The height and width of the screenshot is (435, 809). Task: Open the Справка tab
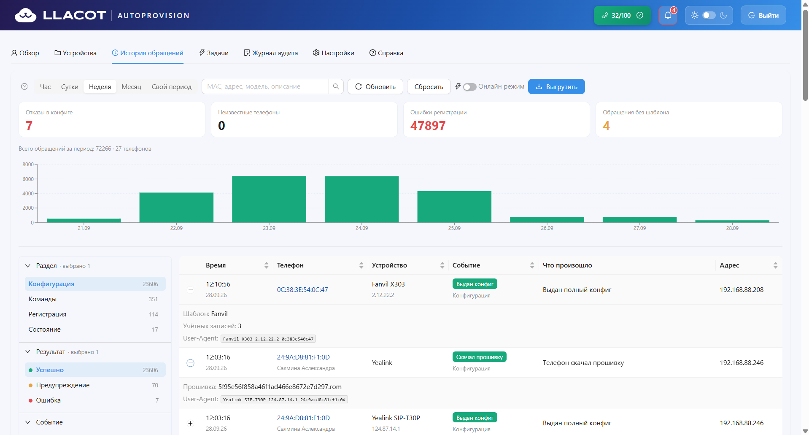386,53
